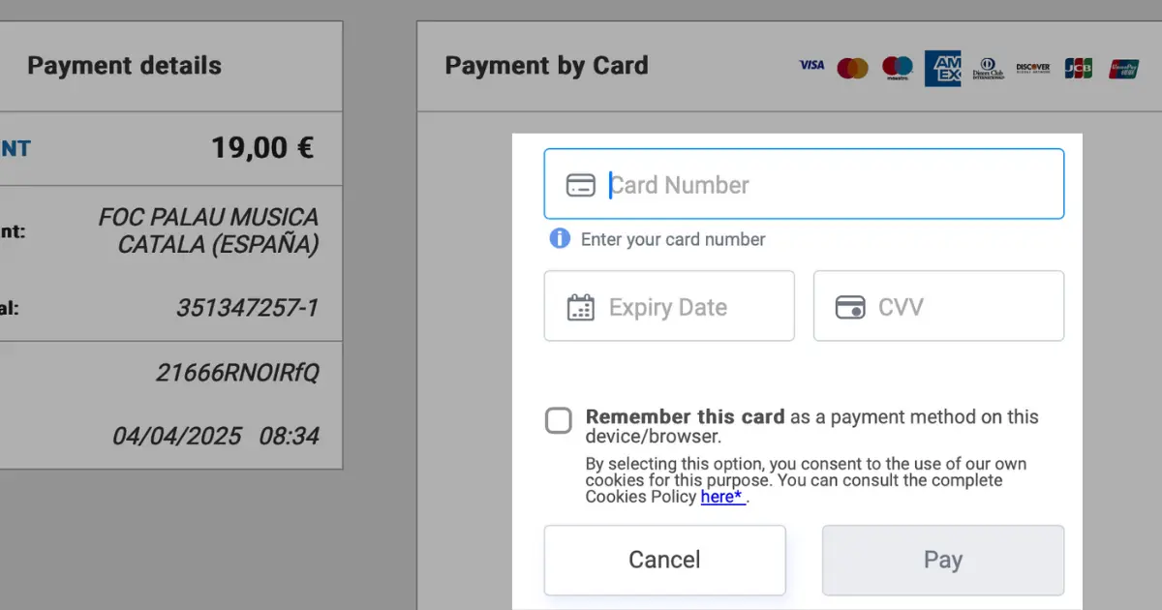
Task: Open the Cookies Policy here link
Action: (x=722, y=497)
